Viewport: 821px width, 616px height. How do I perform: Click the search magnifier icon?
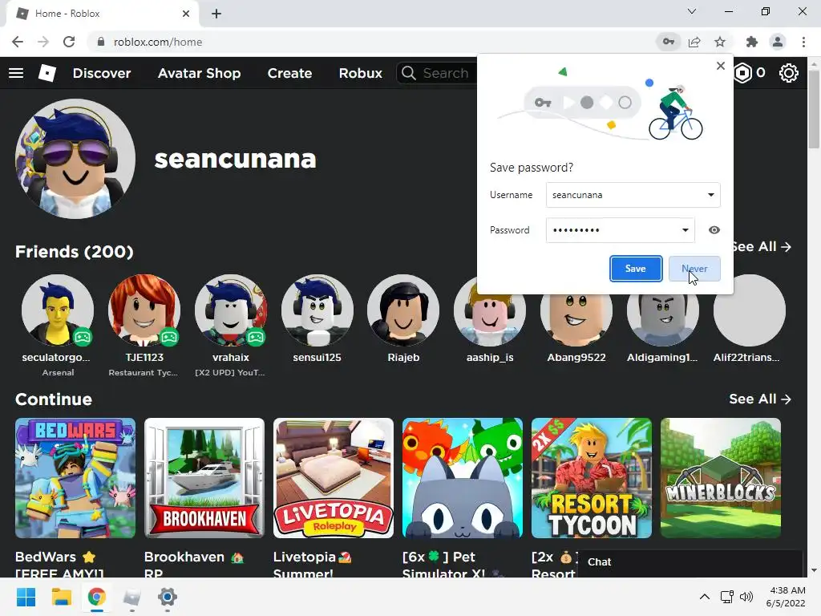(x=409, y=73)
